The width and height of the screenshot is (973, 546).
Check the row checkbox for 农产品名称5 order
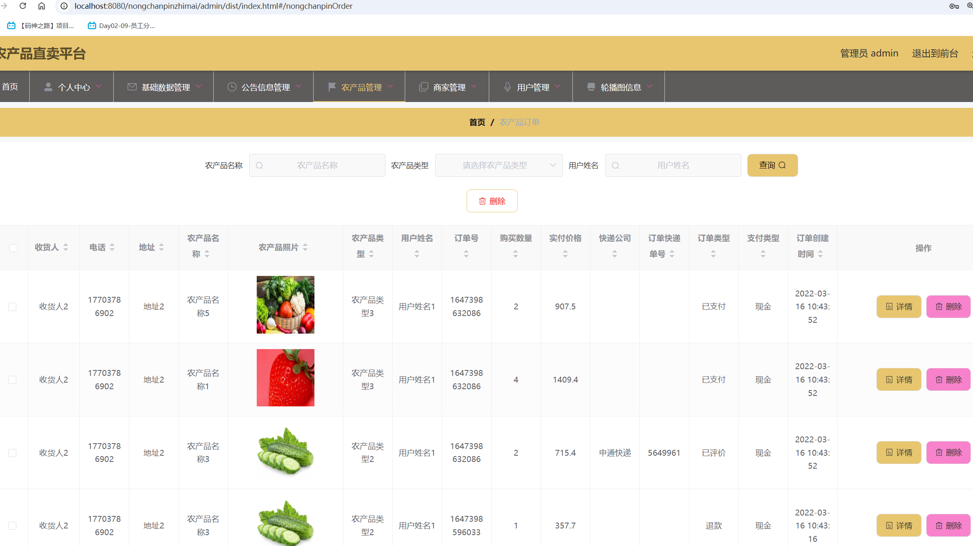(13, 306)
